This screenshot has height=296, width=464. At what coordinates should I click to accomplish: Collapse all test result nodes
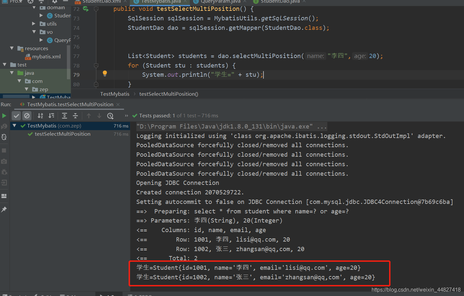75,116
